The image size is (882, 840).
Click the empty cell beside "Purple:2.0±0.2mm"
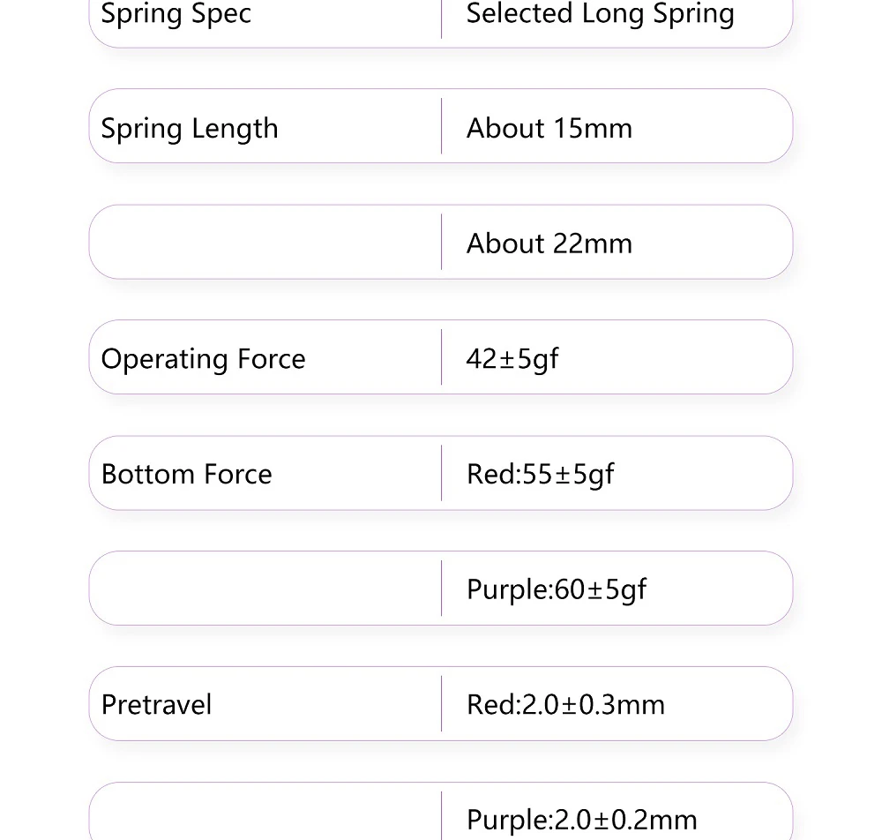click(265, 816)
